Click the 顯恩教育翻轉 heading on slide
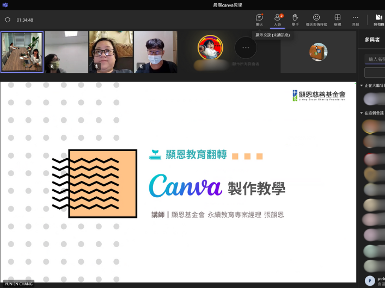The image size is (385, 288). click(x=196, y=155)
